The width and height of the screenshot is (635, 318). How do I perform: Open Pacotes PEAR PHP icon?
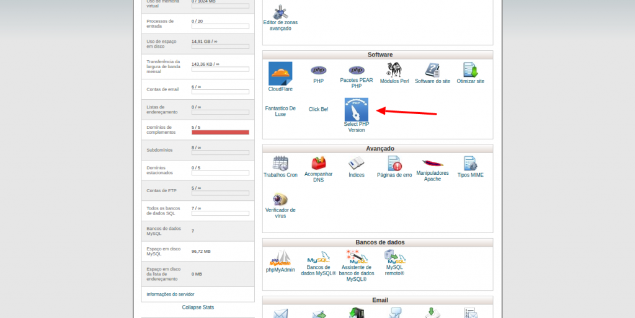coord(357,70)
